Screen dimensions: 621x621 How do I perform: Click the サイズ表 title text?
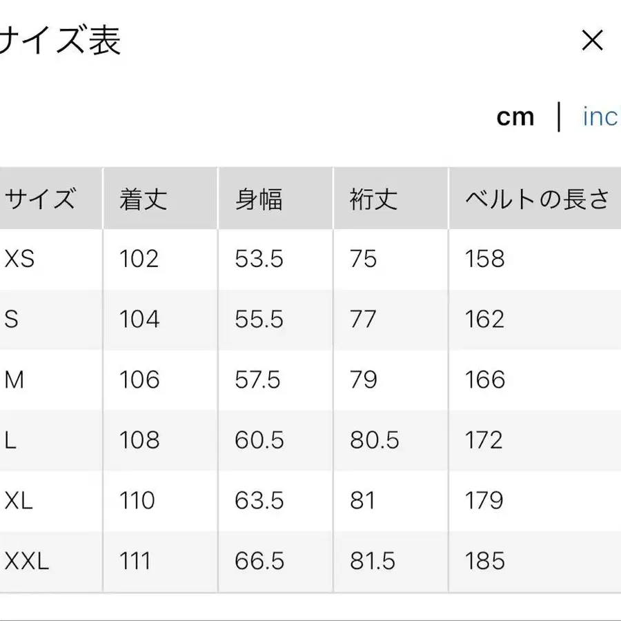click(59, 41)
